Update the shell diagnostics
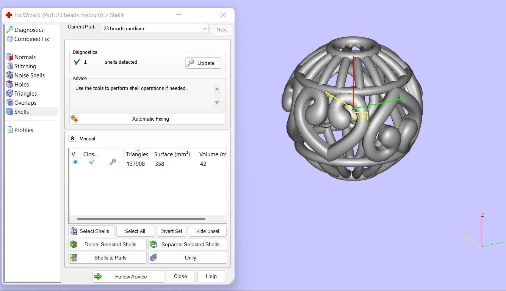 pyautogui.click(x=203, y=63)
